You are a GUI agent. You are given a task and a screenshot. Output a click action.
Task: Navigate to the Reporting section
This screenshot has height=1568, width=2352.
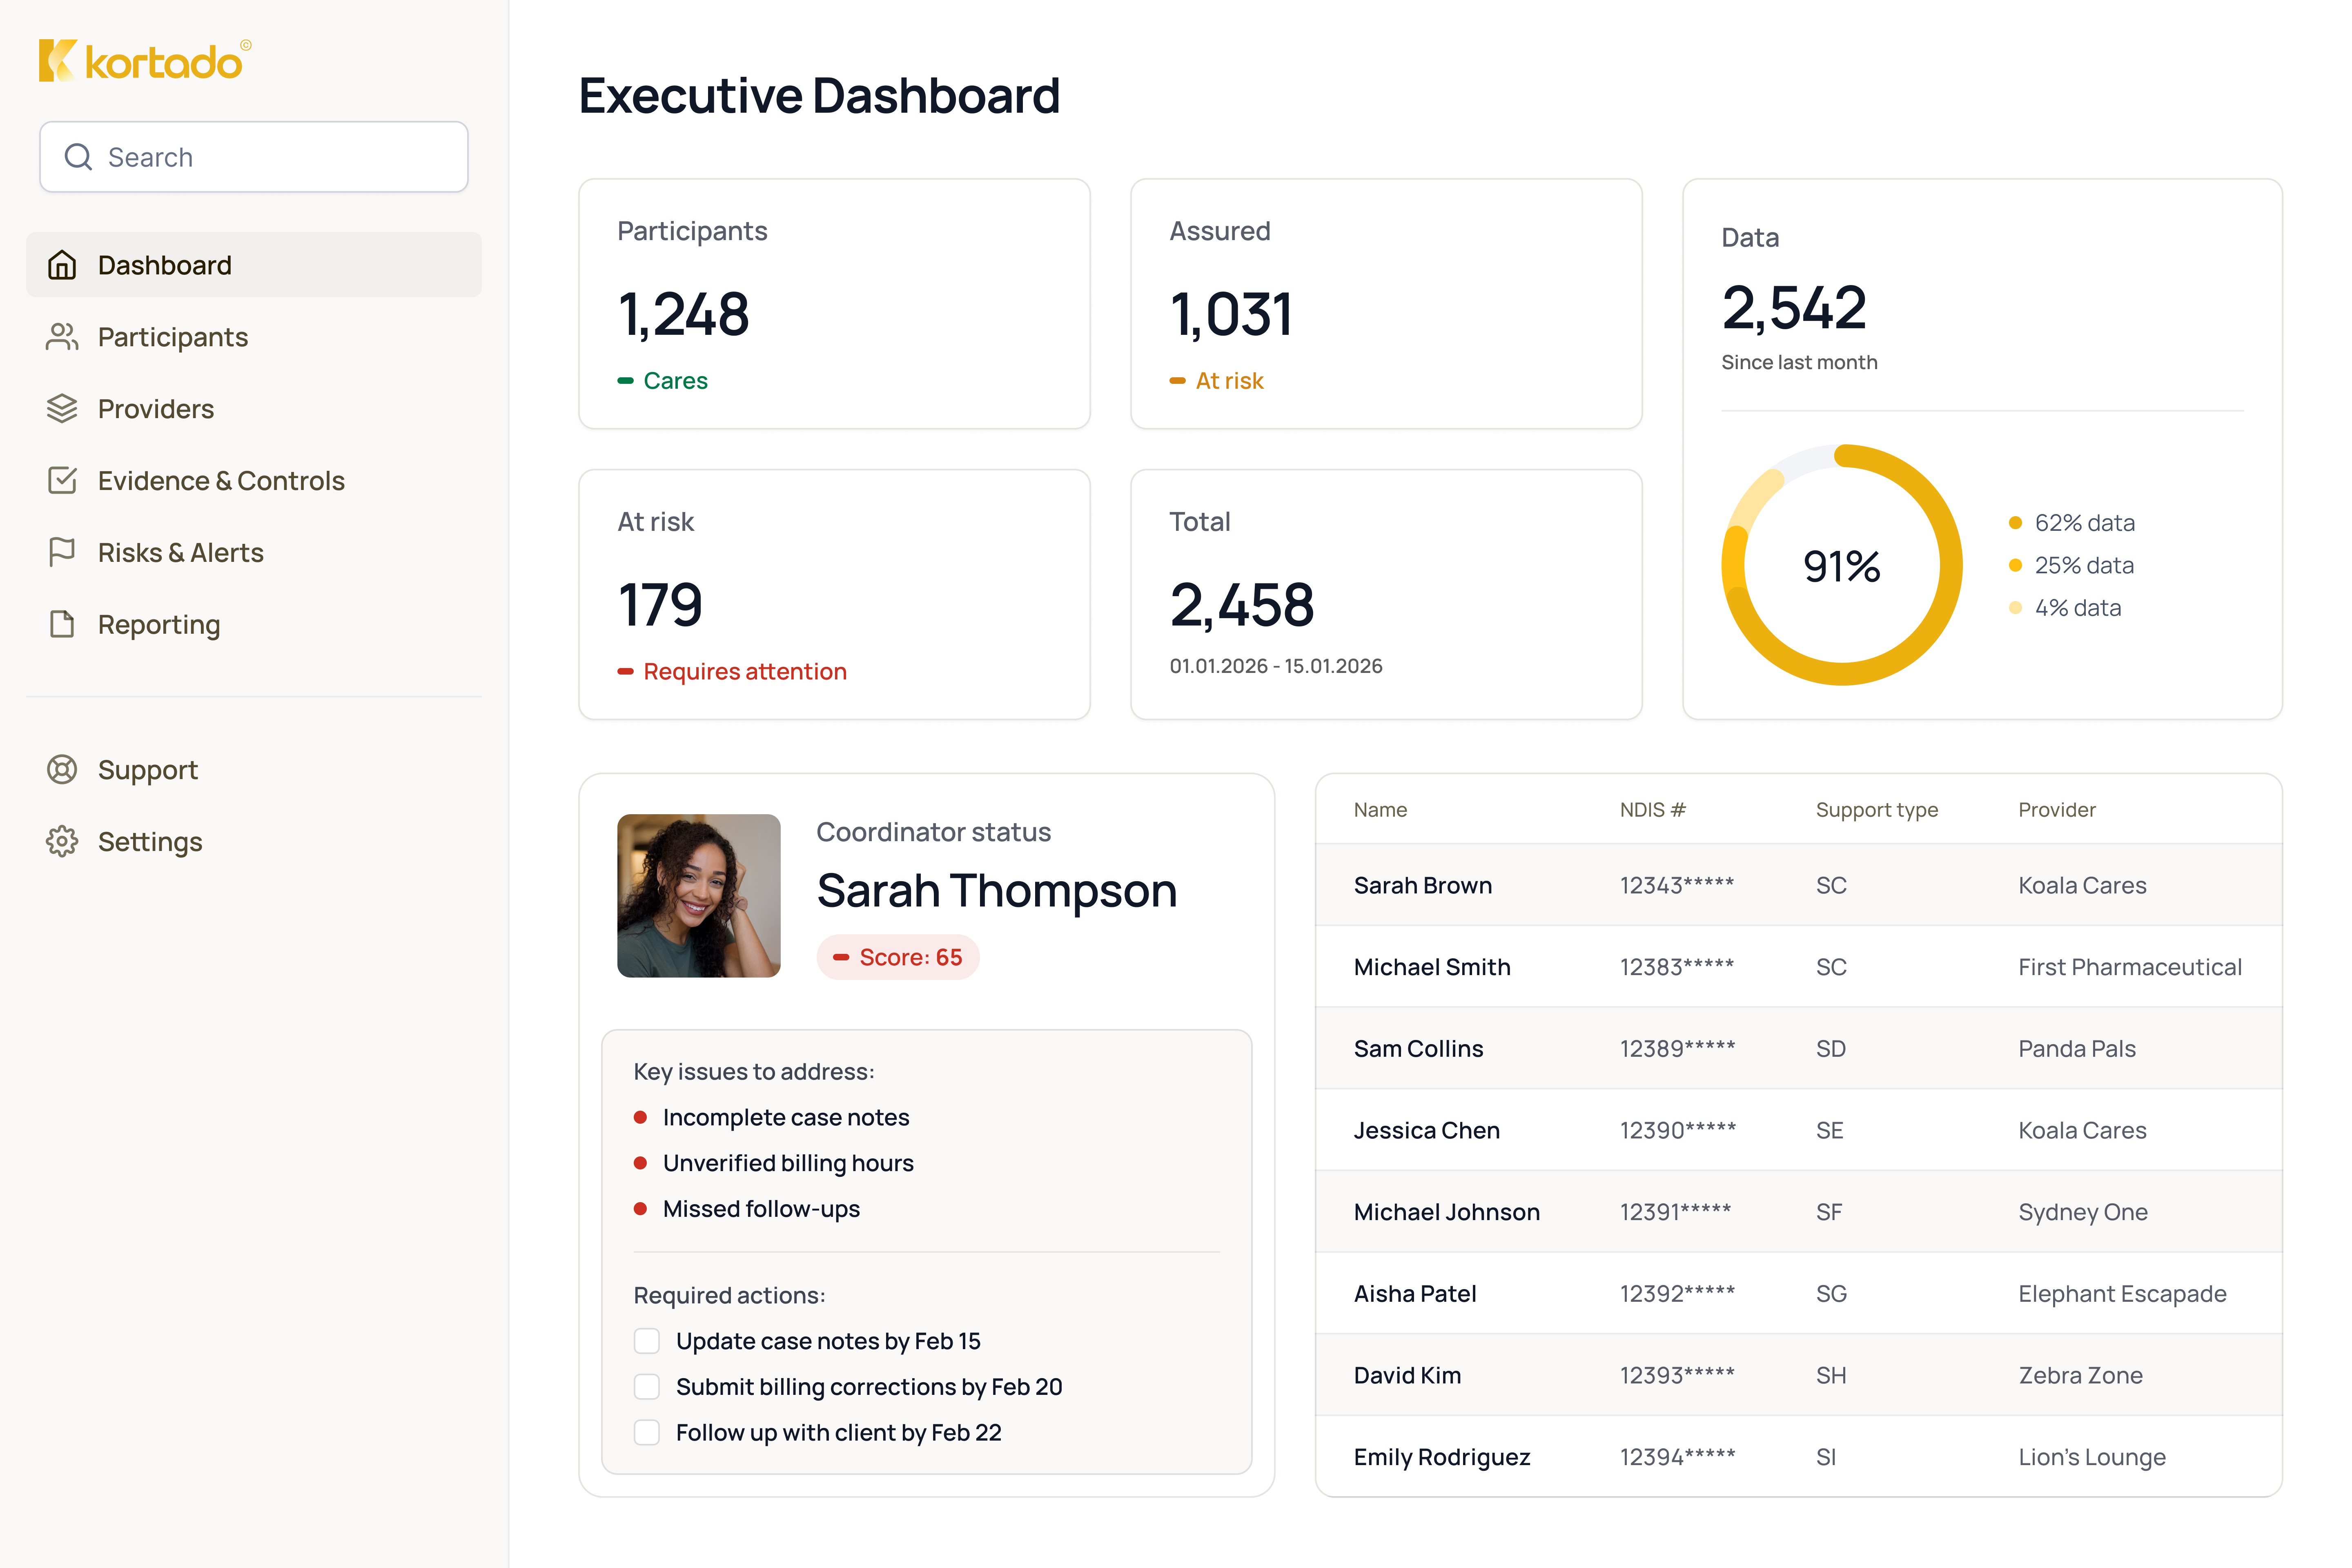(x=158, y=624)
